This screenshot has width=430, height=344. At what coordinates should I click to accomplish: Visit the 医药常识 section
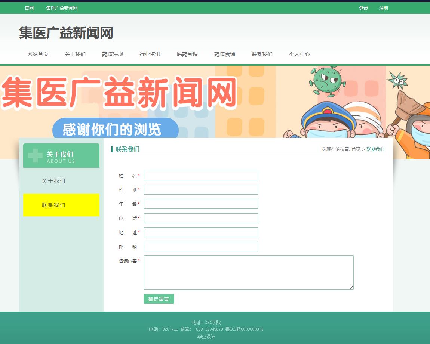tap(187, 54)
